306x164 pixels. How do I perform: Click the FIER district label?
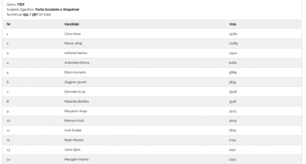21,5
